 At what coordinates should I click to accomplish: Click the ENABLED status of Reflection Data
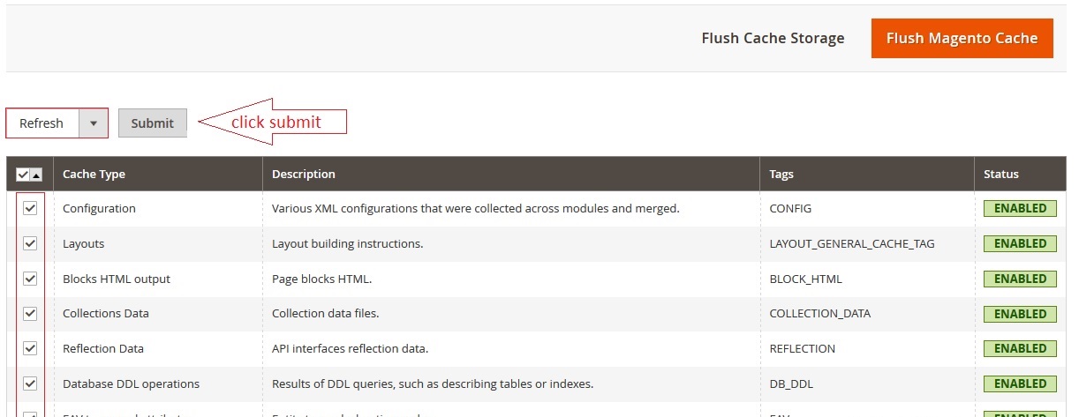[1020, 348]
